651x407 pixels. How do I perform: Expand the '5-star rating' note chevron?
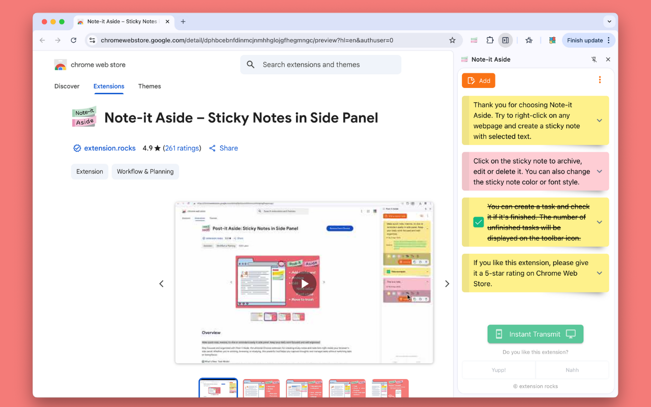tap(599, 273)
